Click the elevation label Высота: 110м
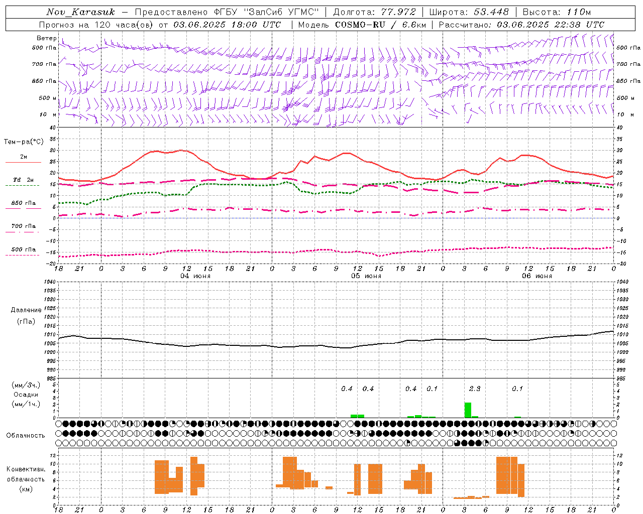The image size is (643, 514). [557, 12]
